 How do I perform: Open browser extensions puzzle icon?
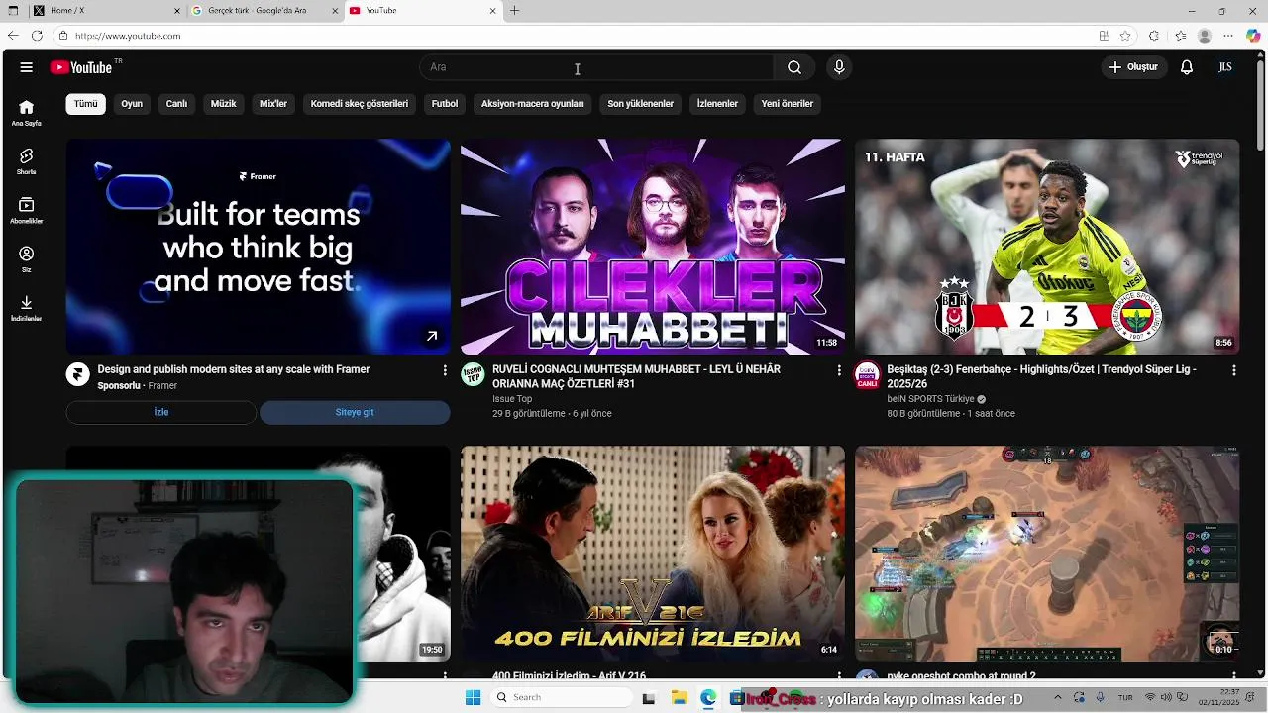coord(1154,36)
